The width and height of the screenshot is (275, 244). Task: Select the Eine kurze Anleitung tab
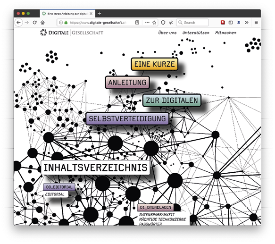67,14
